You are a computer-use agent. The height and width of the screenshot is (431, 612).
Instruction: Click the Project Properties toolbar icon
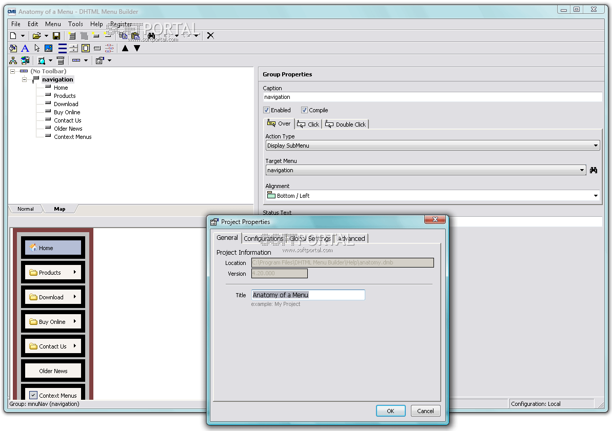click(x=100, y=60)
